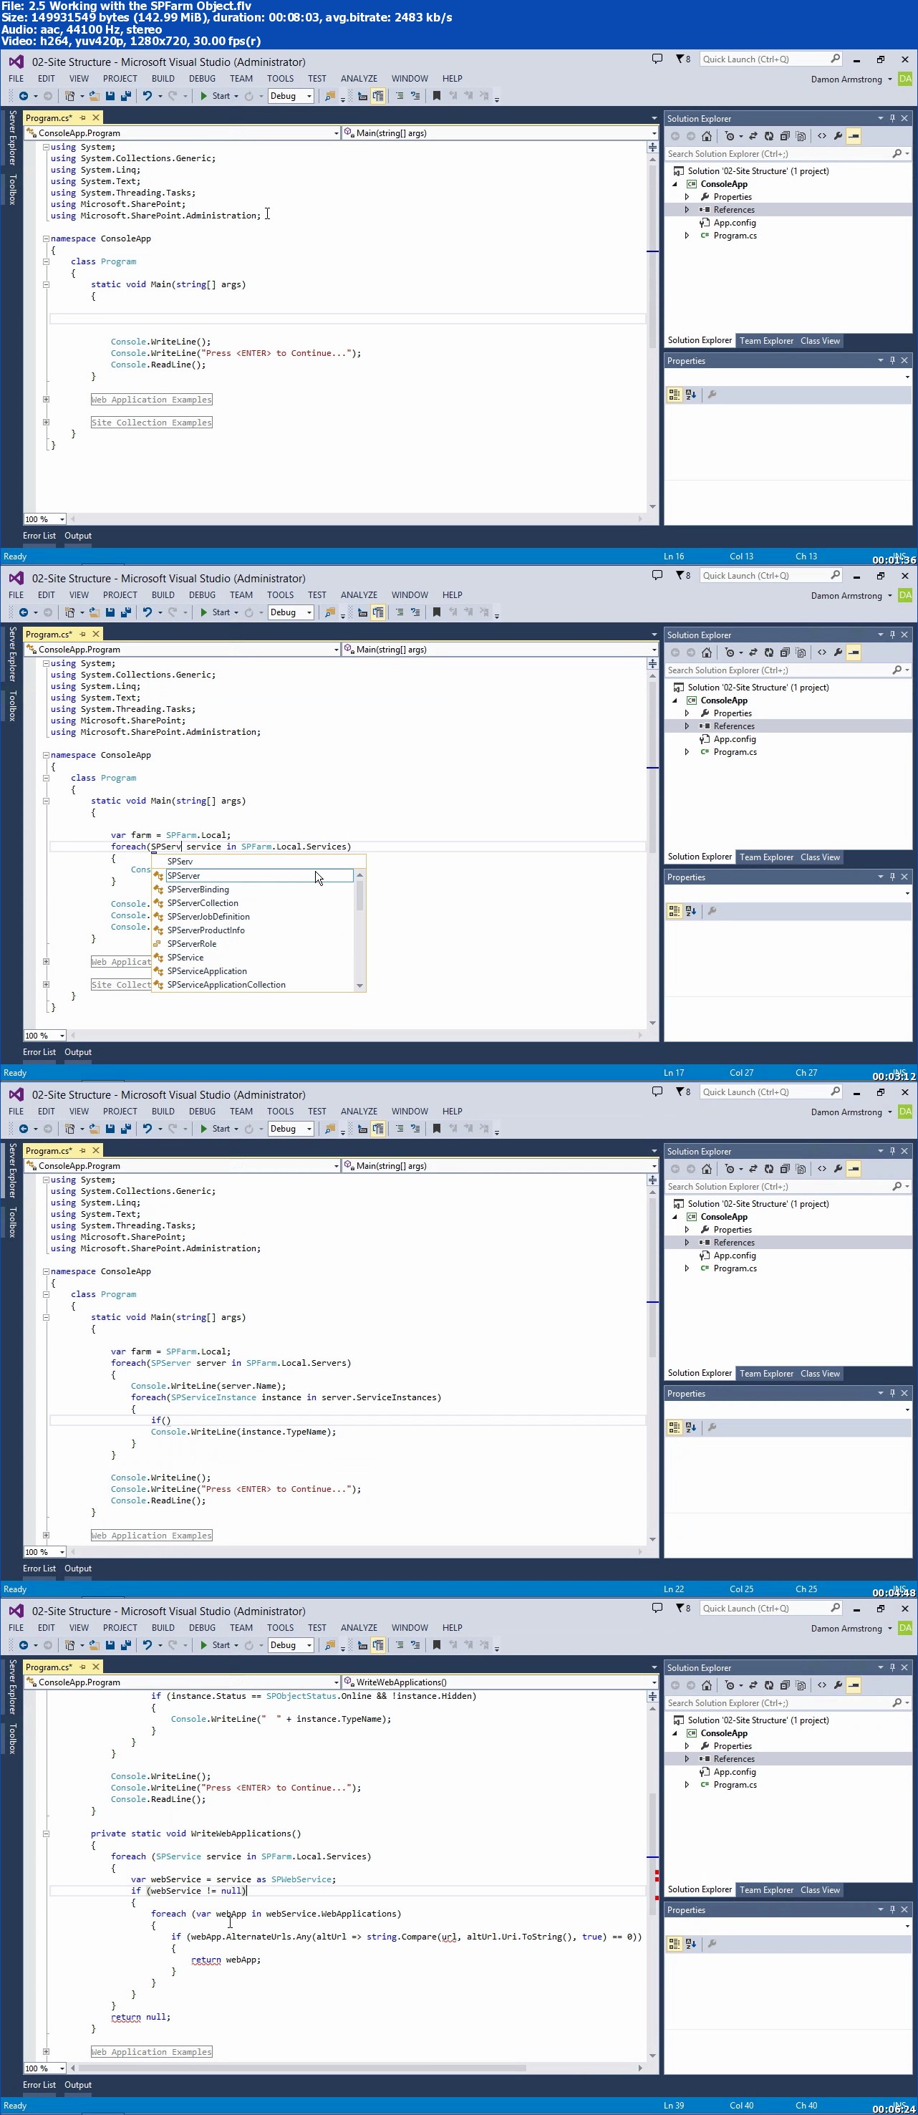Toggle a bookmark via the toolbar icon in the 00:01:36 frame
Screen dimensions: 918x2115
pos(436,96)
